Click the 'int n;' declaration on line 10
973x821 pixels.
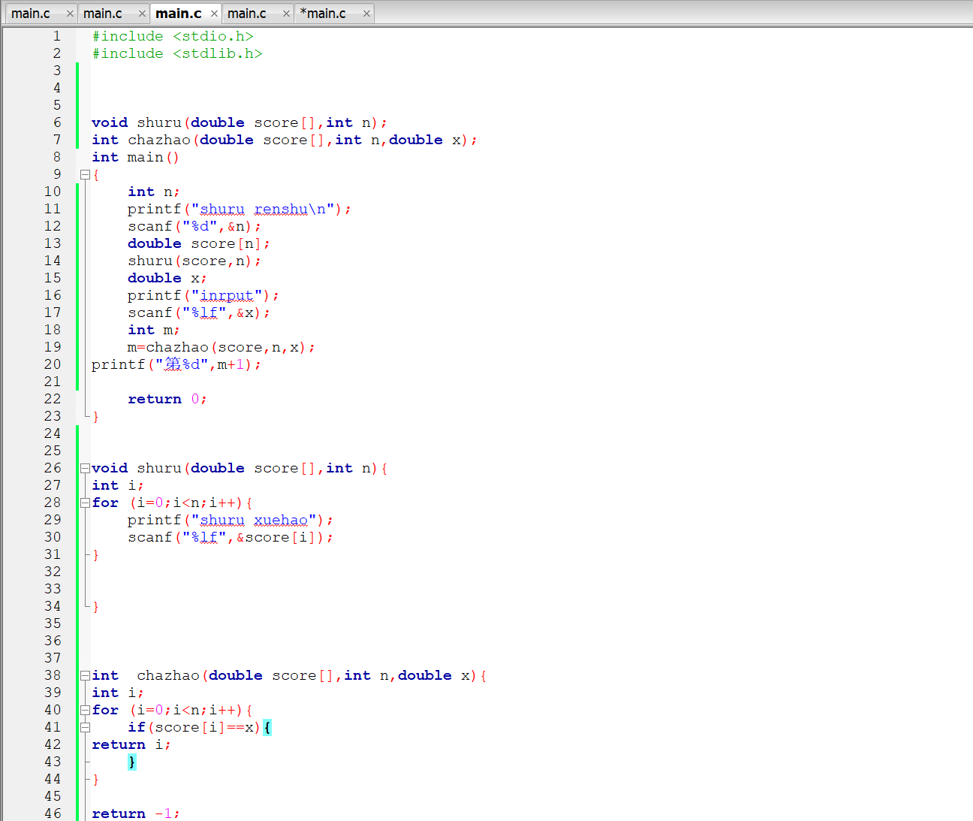point(154,192)
